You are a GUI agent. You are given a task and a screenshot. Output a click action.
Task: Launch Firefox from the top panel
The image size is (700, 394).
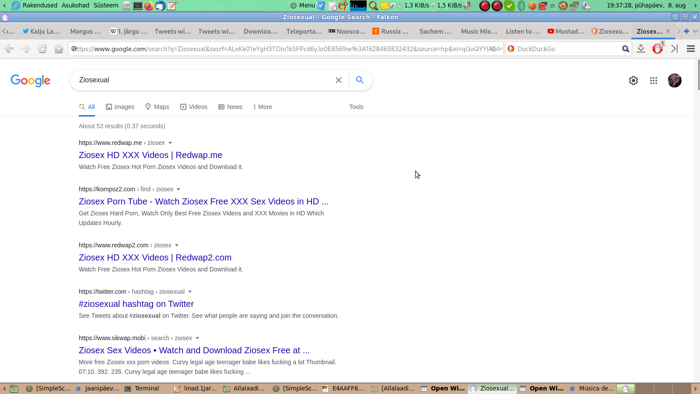[x=149, y=6]
